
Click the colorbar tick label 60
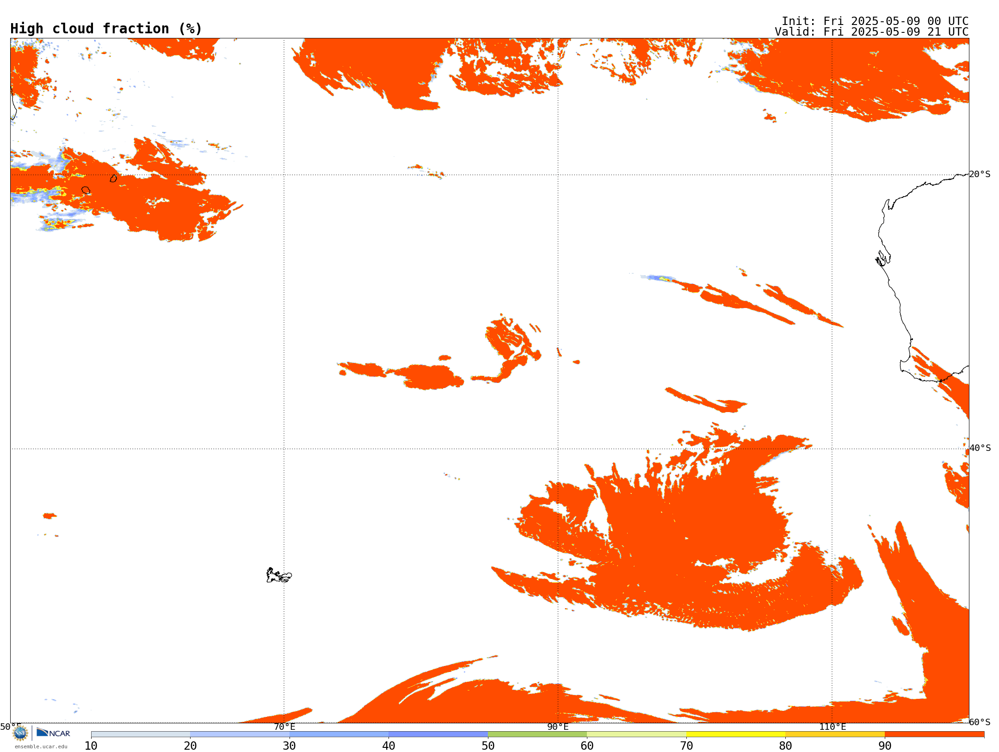click(587, 746)
